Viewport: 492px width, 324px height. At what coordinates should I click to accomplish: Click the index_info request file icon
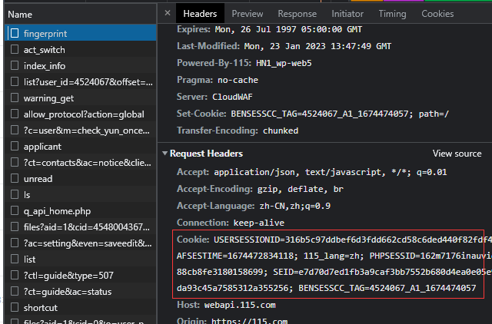(x=15, y=65)
